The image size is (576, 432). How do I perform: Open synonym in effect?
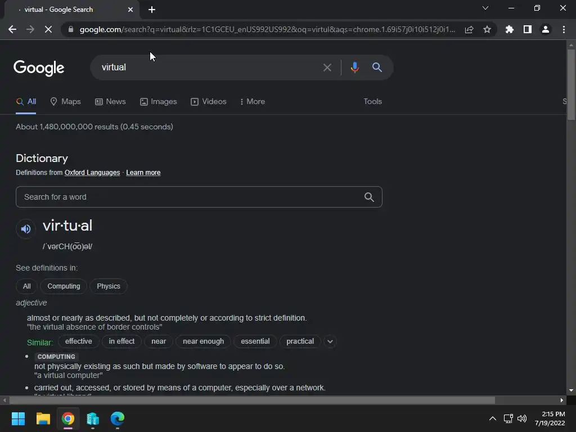point(121,341)
